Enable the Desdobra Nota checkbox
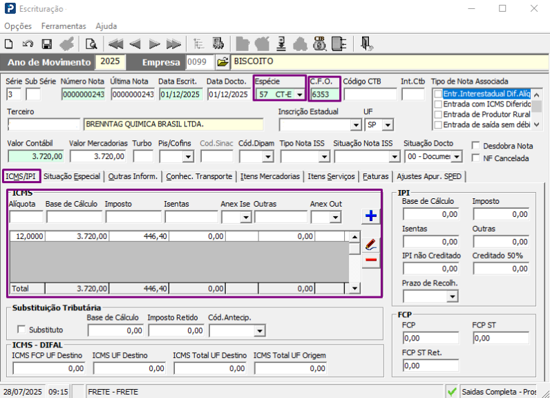The image size is (550, 398). [x=475, y=146]
